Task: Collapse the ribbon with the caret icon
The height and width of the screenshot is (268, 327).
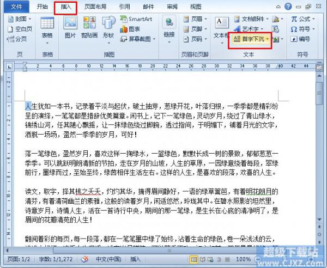Action: pyautogui.click(x=278, y=7)
